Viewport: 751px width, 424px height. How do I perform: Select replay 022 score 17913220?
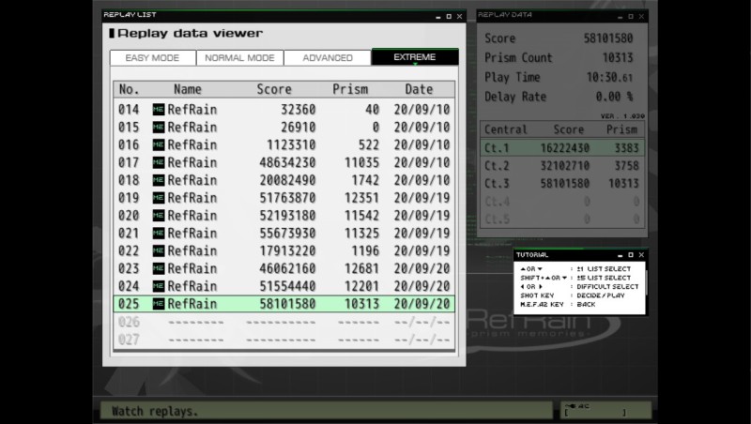[x=284, y=251]
